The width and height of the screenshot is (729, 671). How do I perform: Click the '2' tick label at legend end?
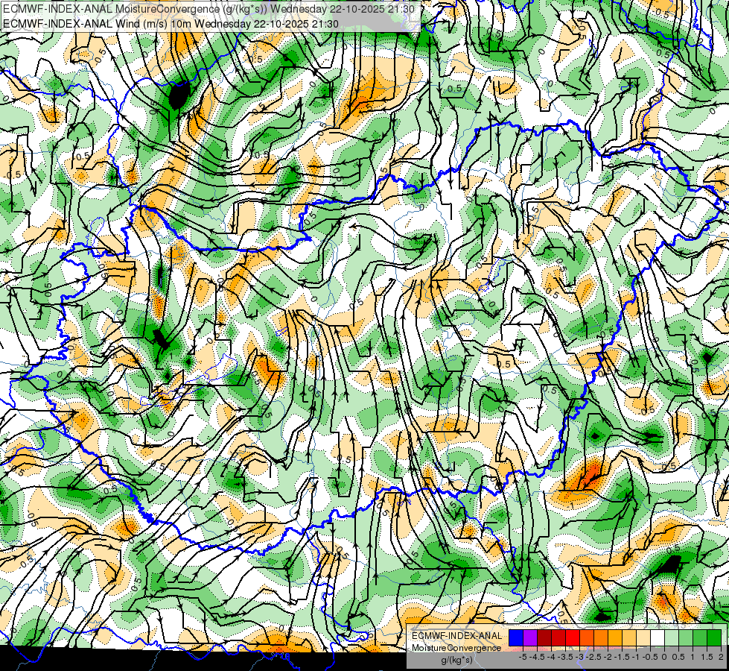coord(721,657)
